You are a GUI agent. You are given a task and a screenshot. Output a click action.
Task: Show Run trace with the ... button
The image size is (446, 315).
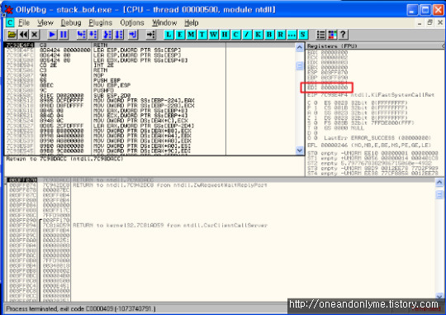[292, 35]
